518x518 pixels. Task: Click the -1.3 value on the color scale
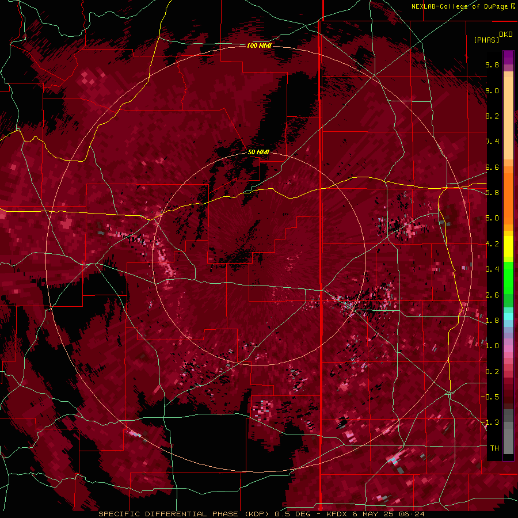coord(490,422)
